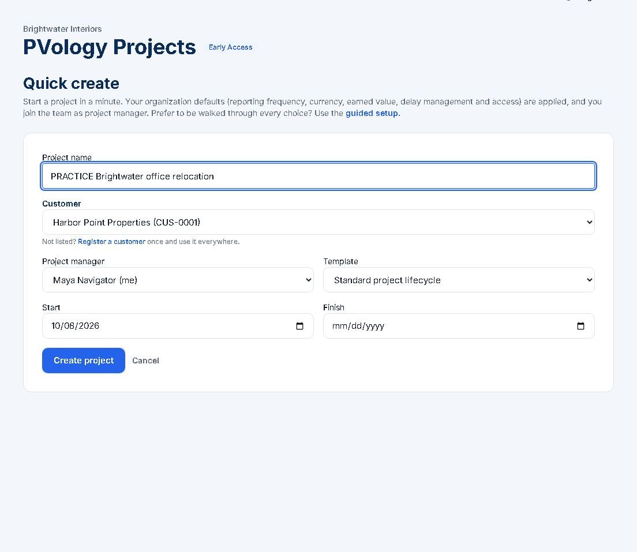Click the Early Access badge
637x552 pixels.
[x=230, y=47]
